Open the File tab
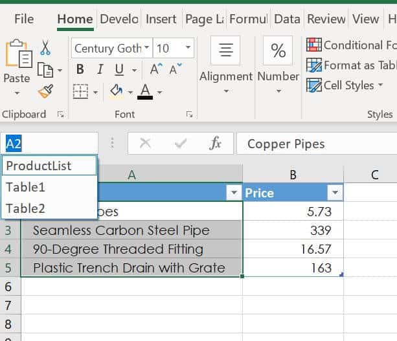The height and width of the screenshot is (341, 397). 24,19
